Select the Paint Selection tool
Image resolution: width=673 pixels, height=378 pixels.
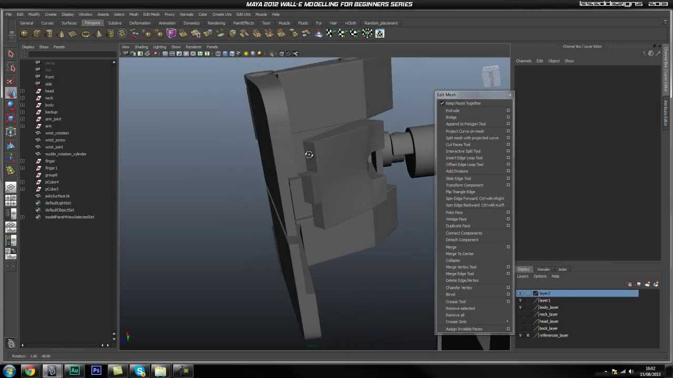point(11,81)
